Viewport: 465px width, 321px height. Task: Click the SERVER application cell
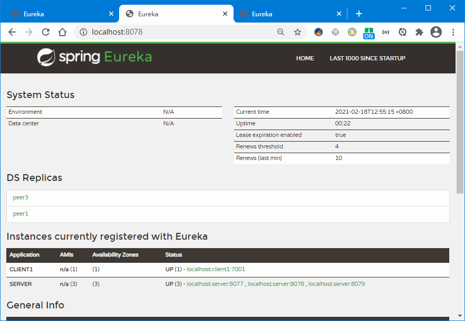click(x=20, y=284)
